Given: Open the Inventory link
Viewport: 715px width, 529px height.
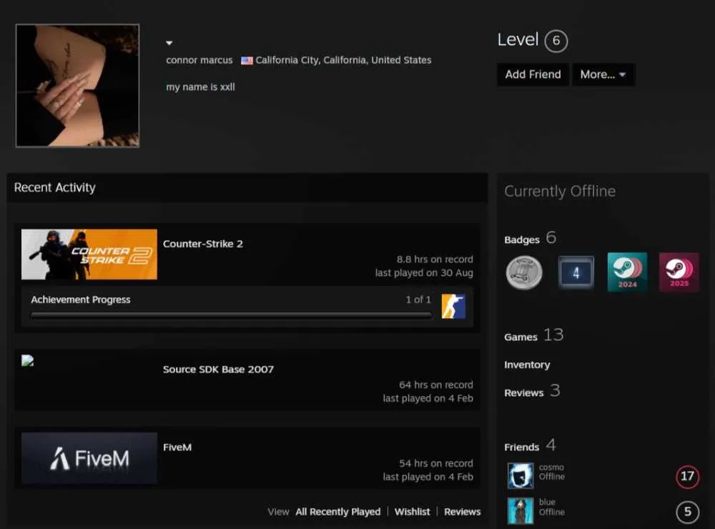Looking at the screenshot, I should pyautogui.click(x=527, y=365).
